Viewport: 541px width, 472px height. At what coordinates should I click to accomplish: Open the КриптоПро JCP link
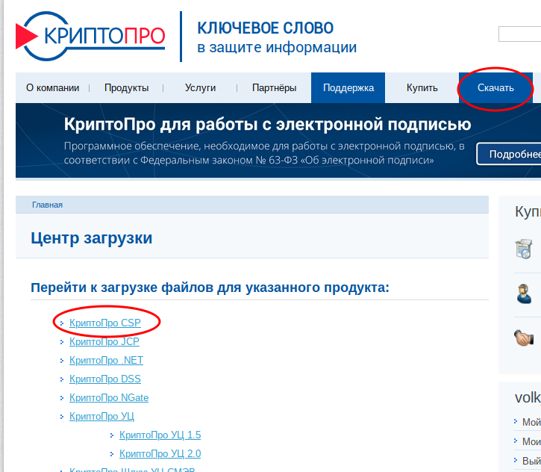pyautogui.click(x=104, y=341)
